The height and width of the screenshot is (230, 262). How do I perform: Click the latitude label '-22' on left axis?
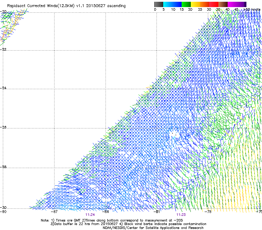(x=3, y=50)
